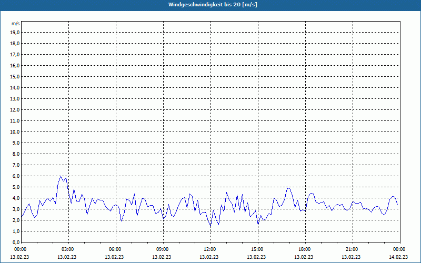Select the "18,0" y-axis label
This screenshot has height=263, width=421.
tap(15, 44)
